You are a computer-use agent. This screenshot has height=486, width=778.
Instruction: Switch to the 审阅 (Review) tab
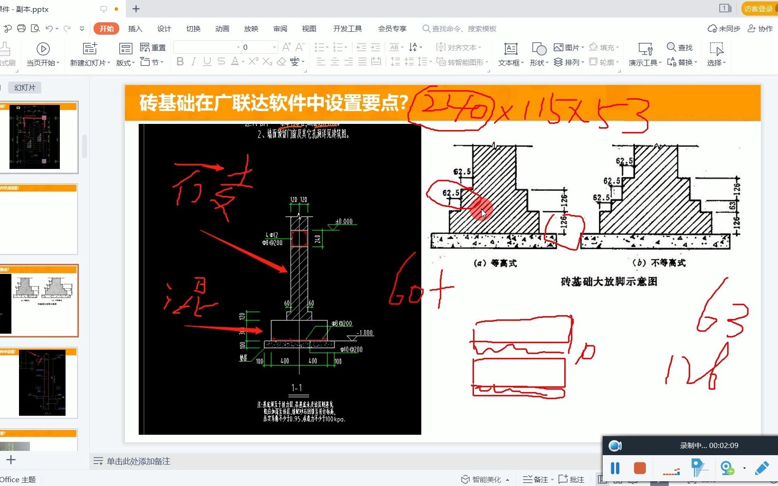[280, 28]
